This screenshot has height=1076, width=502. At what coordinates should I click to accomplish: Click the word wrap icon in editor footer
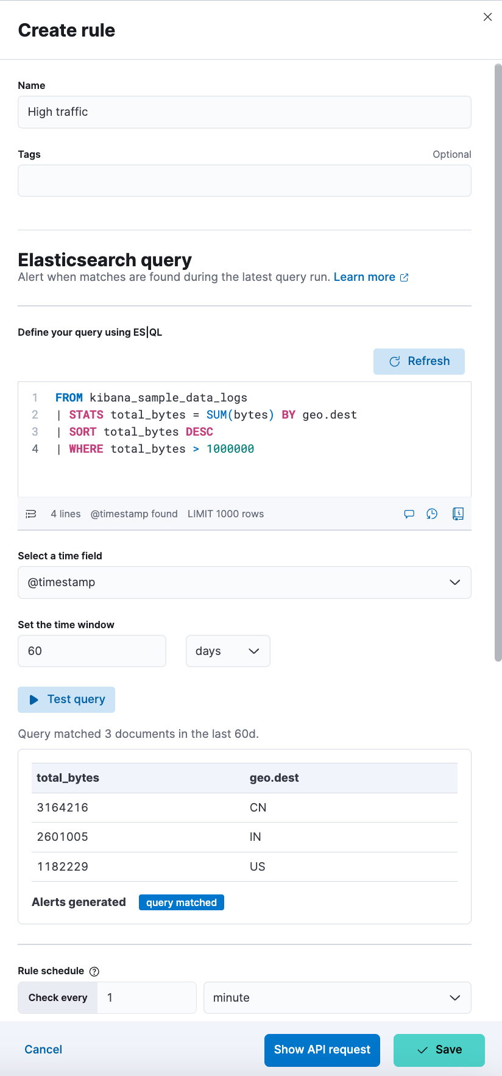31,514
